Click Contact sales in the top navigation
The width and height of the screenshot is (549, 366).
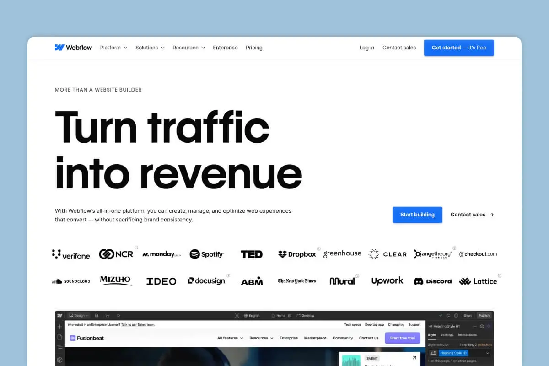[x=399, y=48]
